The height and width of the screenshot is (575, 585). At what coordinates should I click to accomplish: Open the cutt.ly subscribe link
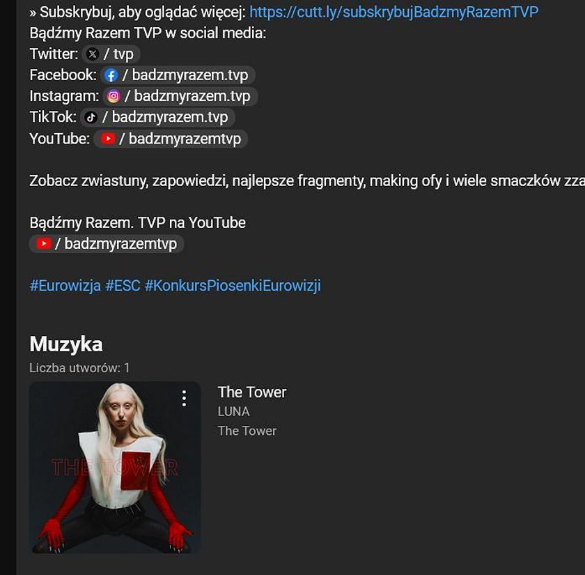(394, 12)
